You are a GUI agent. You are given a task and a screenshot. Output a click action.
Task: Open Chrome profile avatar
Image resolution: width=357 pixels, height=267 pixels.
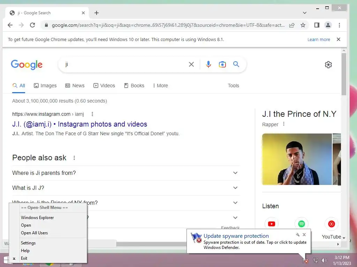point(328,25)
